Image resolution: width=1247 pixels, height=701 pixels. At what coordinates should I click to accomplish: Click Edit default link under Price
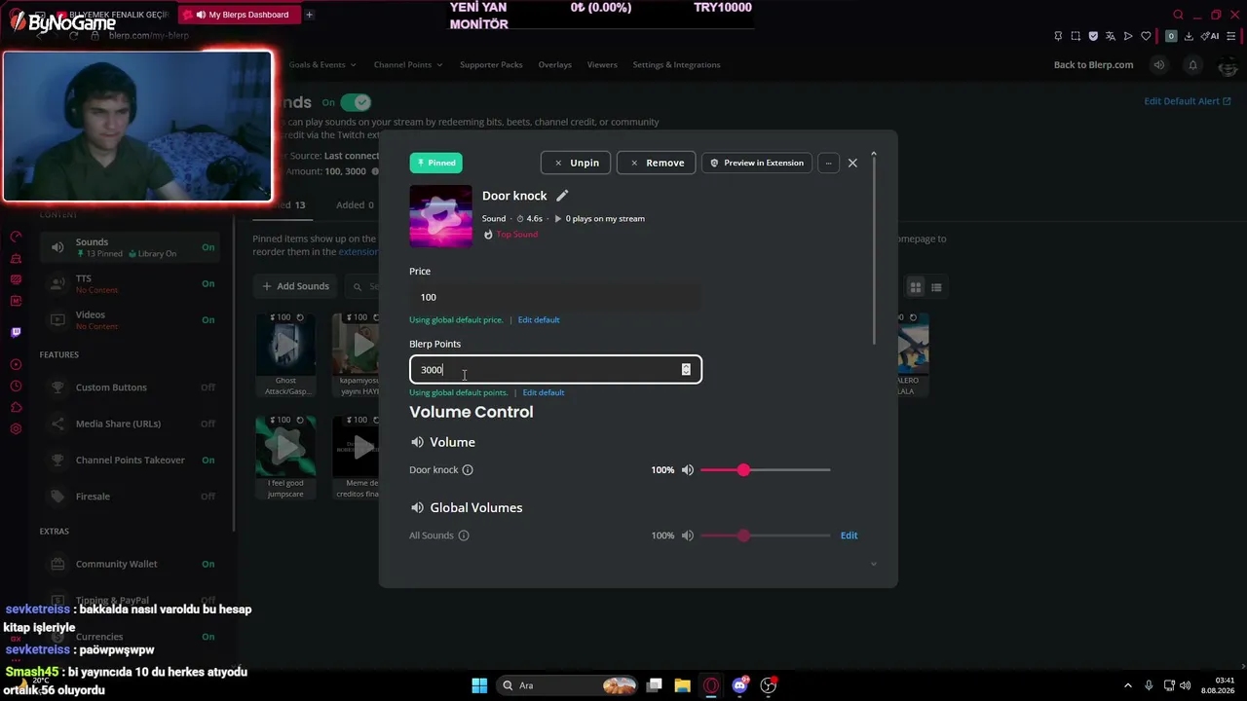[539, 320]
